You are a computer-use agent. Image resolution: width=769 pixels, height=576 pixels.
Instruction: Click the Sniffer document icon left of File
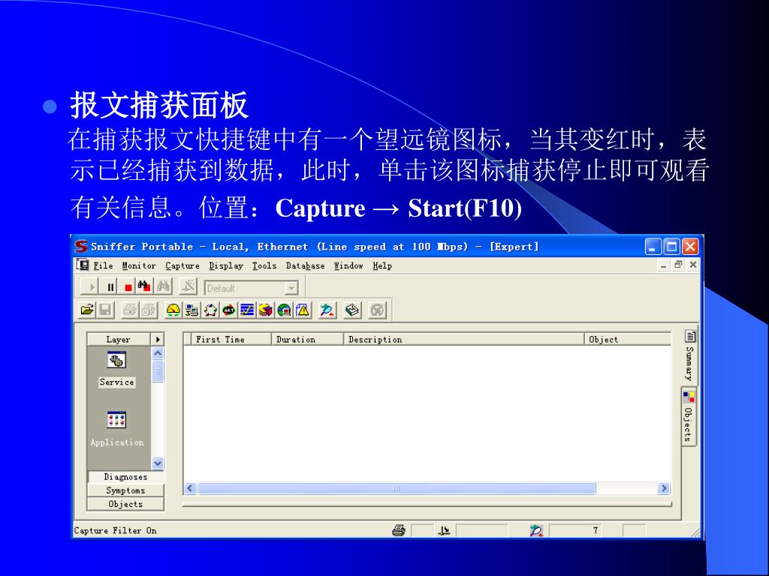pyautogui.click(x=83, y=265)
